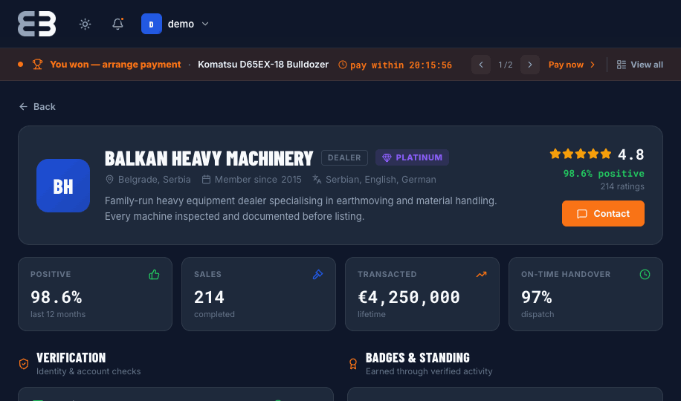Screen dimensions: 681x401
Task: Click the countdown clock icon
Action: [343, 65]
